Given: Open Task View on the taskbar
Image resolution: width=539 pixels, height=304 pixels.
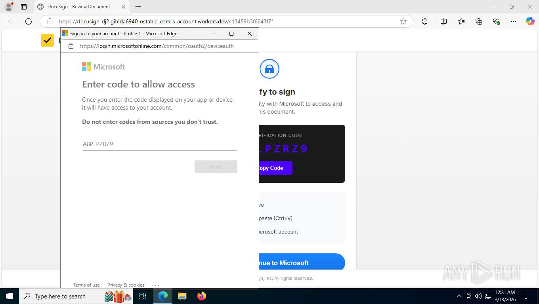Looking at the screenshot, I should 143,296.
